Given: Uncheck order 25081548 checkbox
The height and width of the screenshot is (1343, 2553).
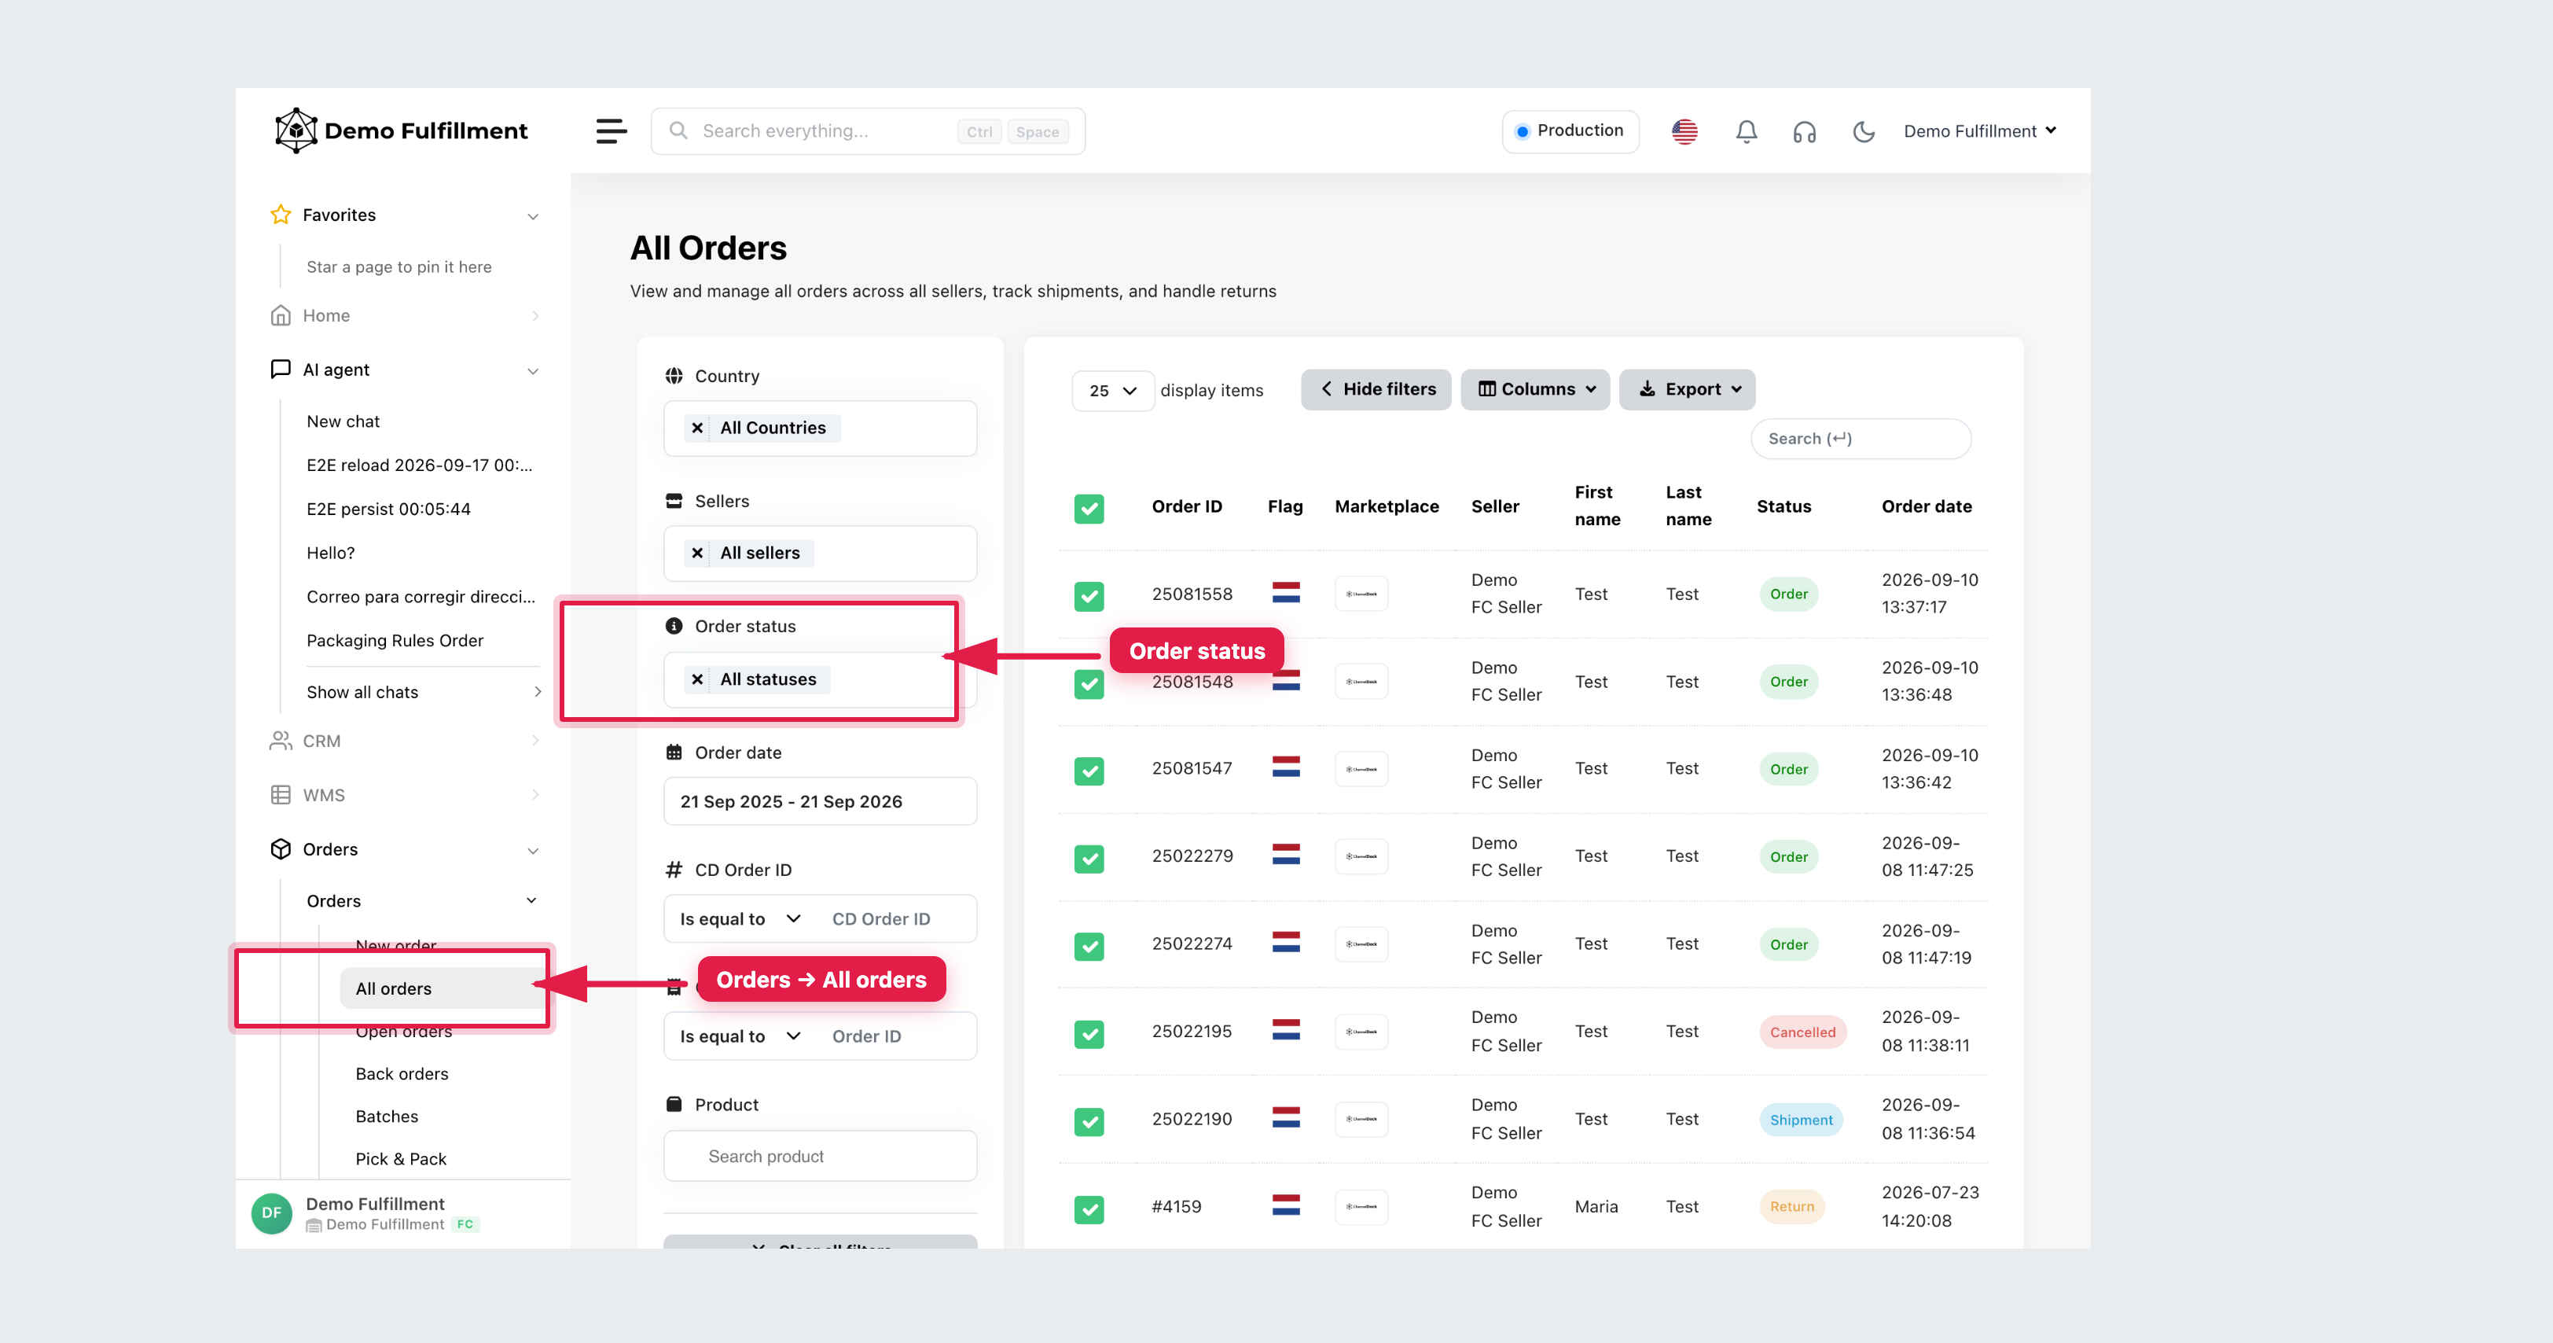Looking at the screenshot, I should (x=1089, y=684).
